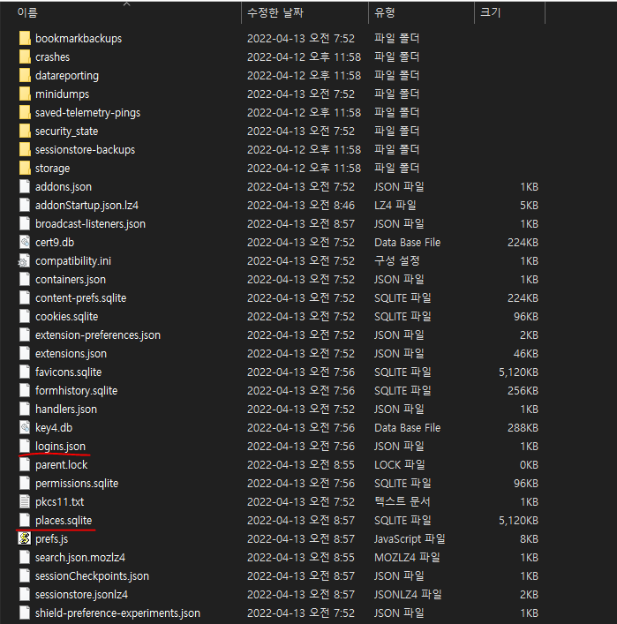Viewport: 617px width, 624px height.
Task: Click the JavaScript 파일 type cell
Action: pos(410,539)
